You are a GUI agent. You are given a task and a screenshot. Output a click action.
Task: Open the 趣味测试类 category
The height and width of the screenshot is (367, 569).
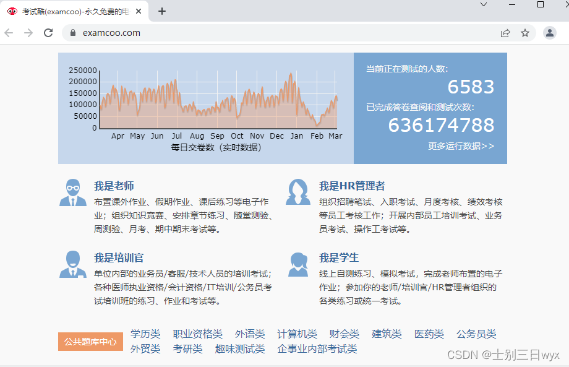(240, 348)
